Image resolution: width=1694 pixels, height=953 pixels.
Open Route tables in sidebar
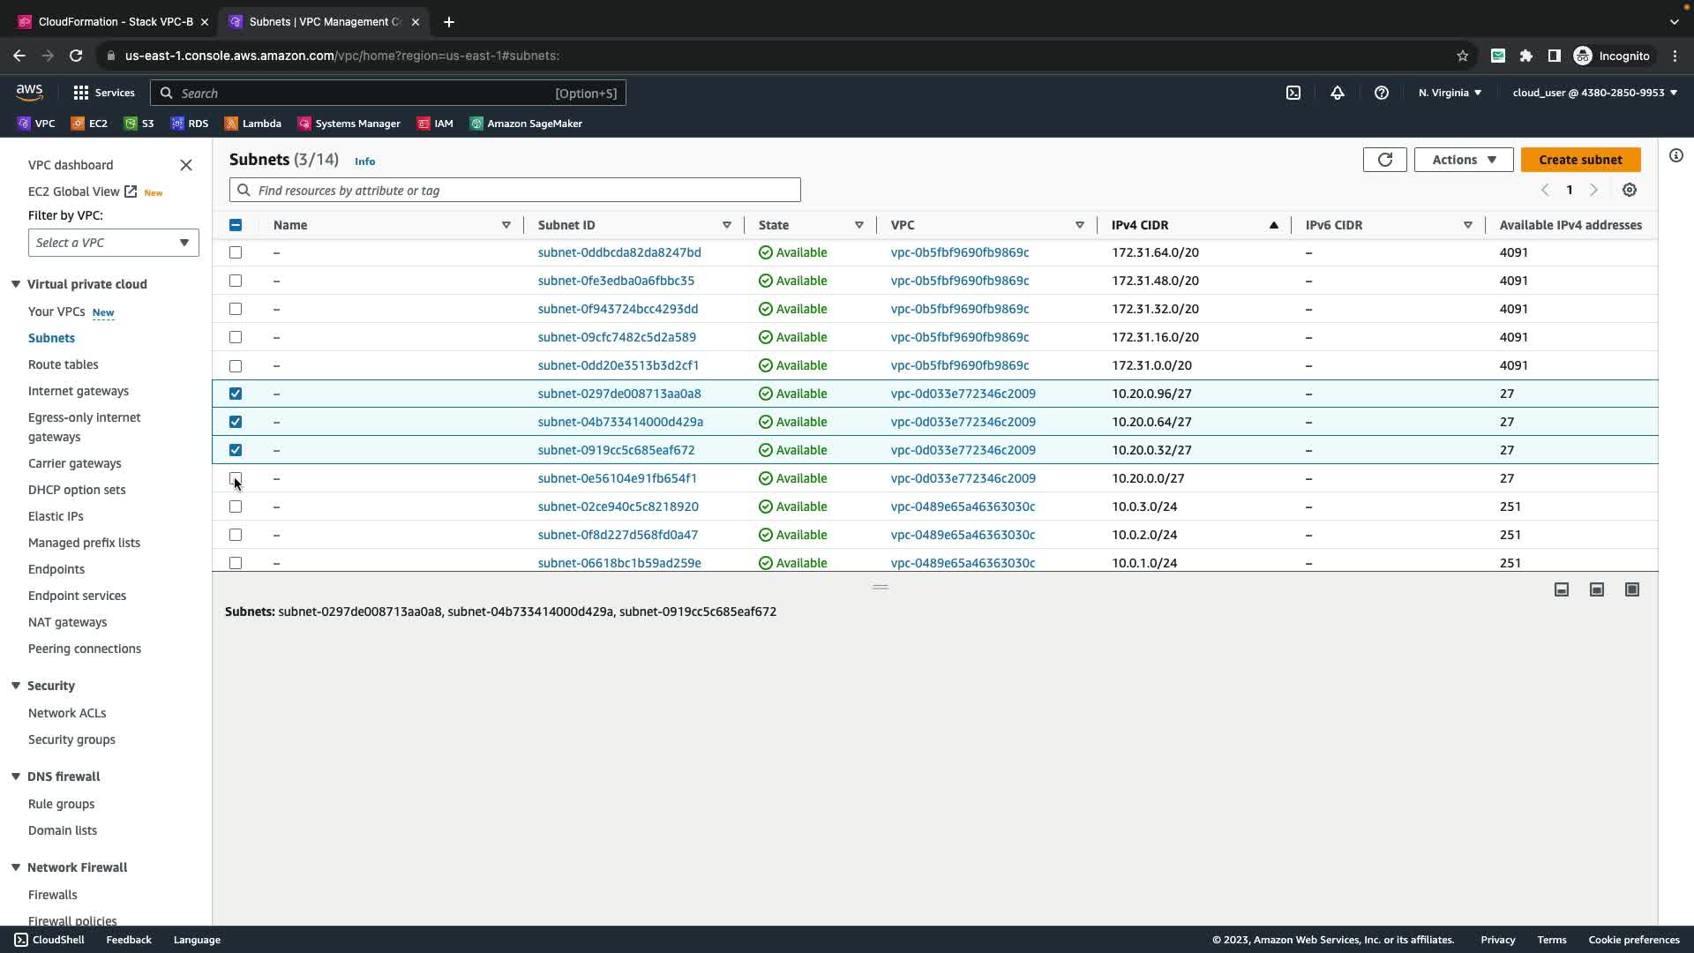(63, 364)
